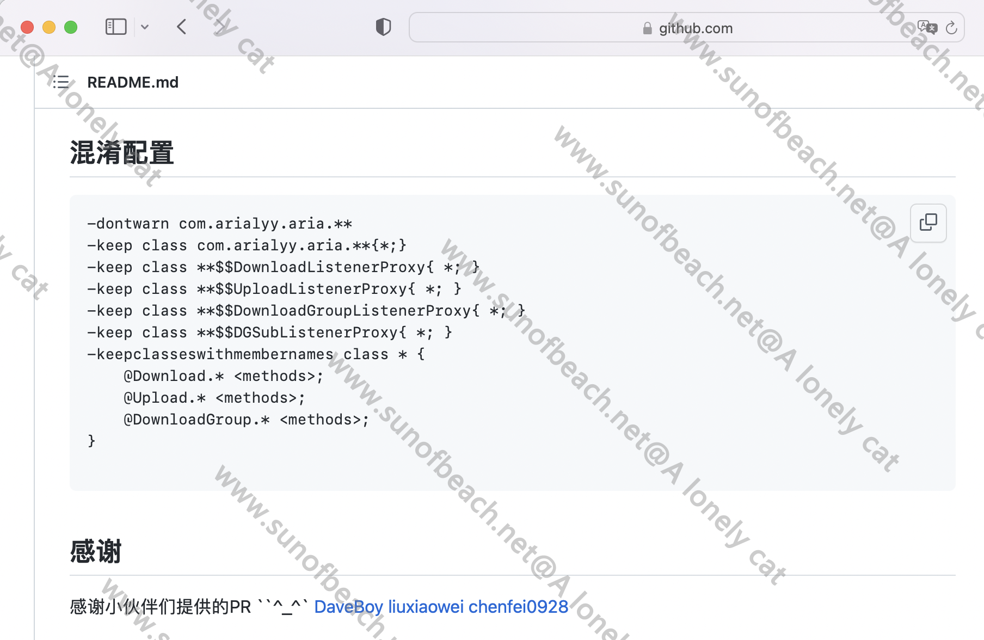984x640 pixels.
Task: Focus the github.com address bar
Action: (687, 28)
